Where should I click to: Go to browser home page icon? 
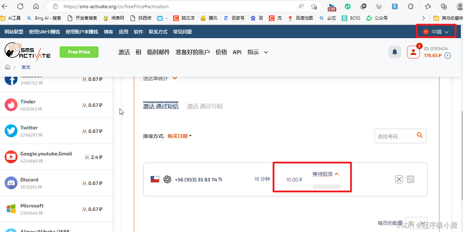36,6
